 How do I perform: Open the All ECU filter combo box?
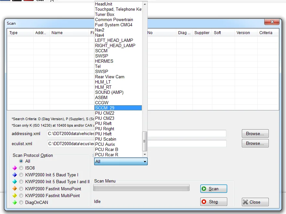(x=121, y=161)
